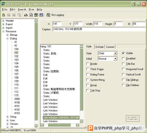Click the X coordinate field
This screenshot has width=147, height=133.
57,24
